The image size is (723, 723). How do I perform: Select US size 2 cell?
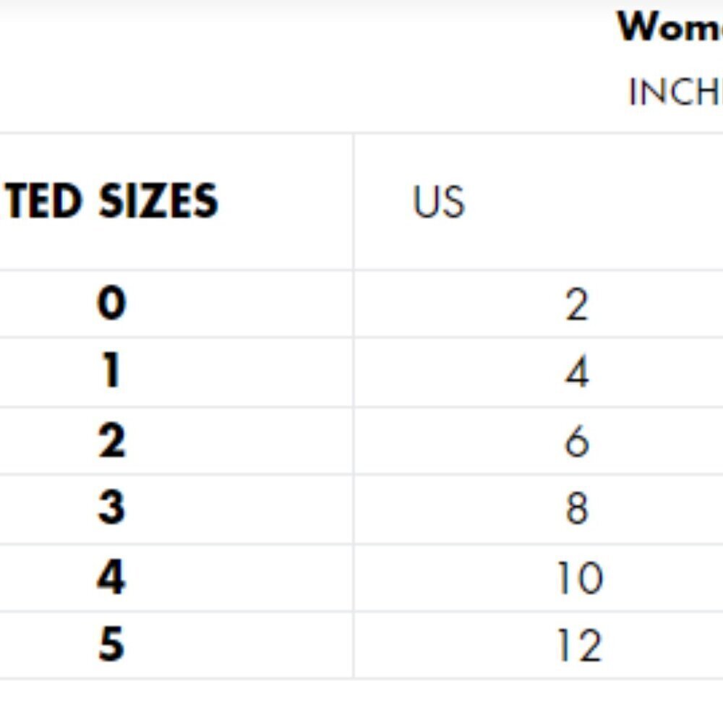click(x=539, y=304)
